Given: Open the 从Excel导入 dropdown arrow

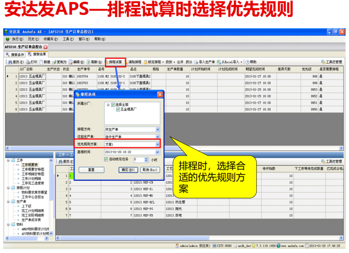Looking at the screenshot, I should coord(241,62).
